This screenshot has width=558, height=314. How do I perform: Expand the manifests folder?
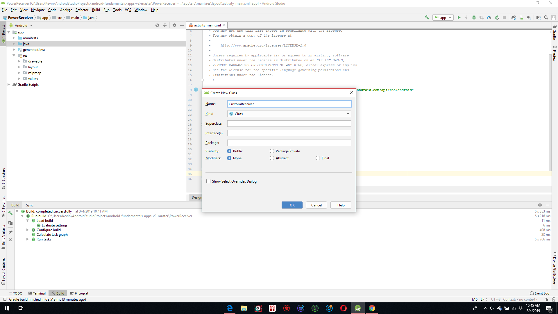[14, 38]
